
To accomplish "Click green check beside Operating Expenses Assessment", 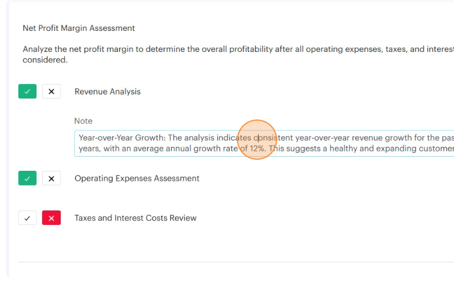I will click(27, 178).
